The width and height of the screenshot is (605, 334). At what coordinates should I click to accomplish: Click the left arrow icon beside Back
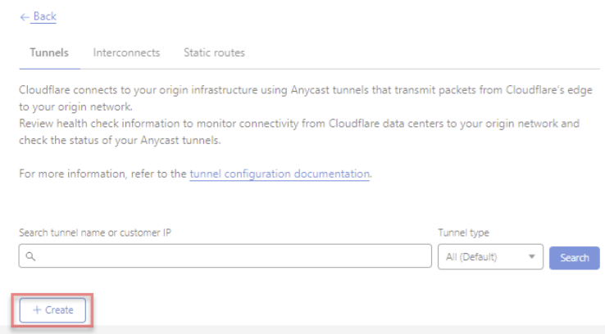coord(25,17)
